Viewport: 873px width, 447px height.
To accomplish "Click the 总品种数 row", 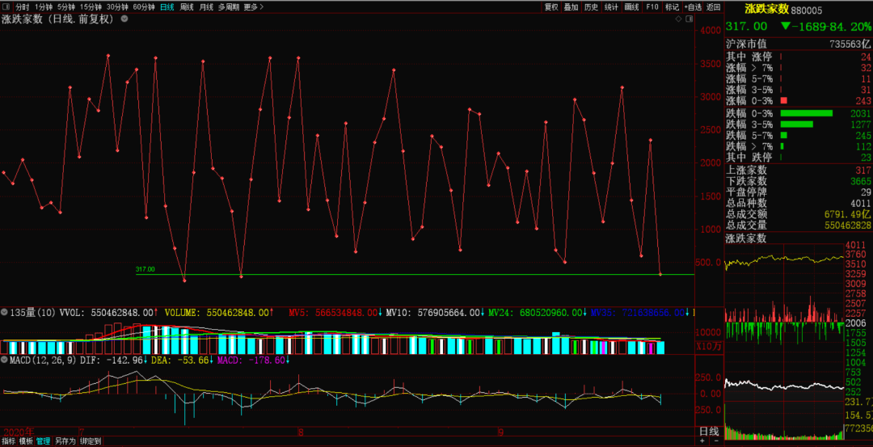I will [x=799, y=203].
